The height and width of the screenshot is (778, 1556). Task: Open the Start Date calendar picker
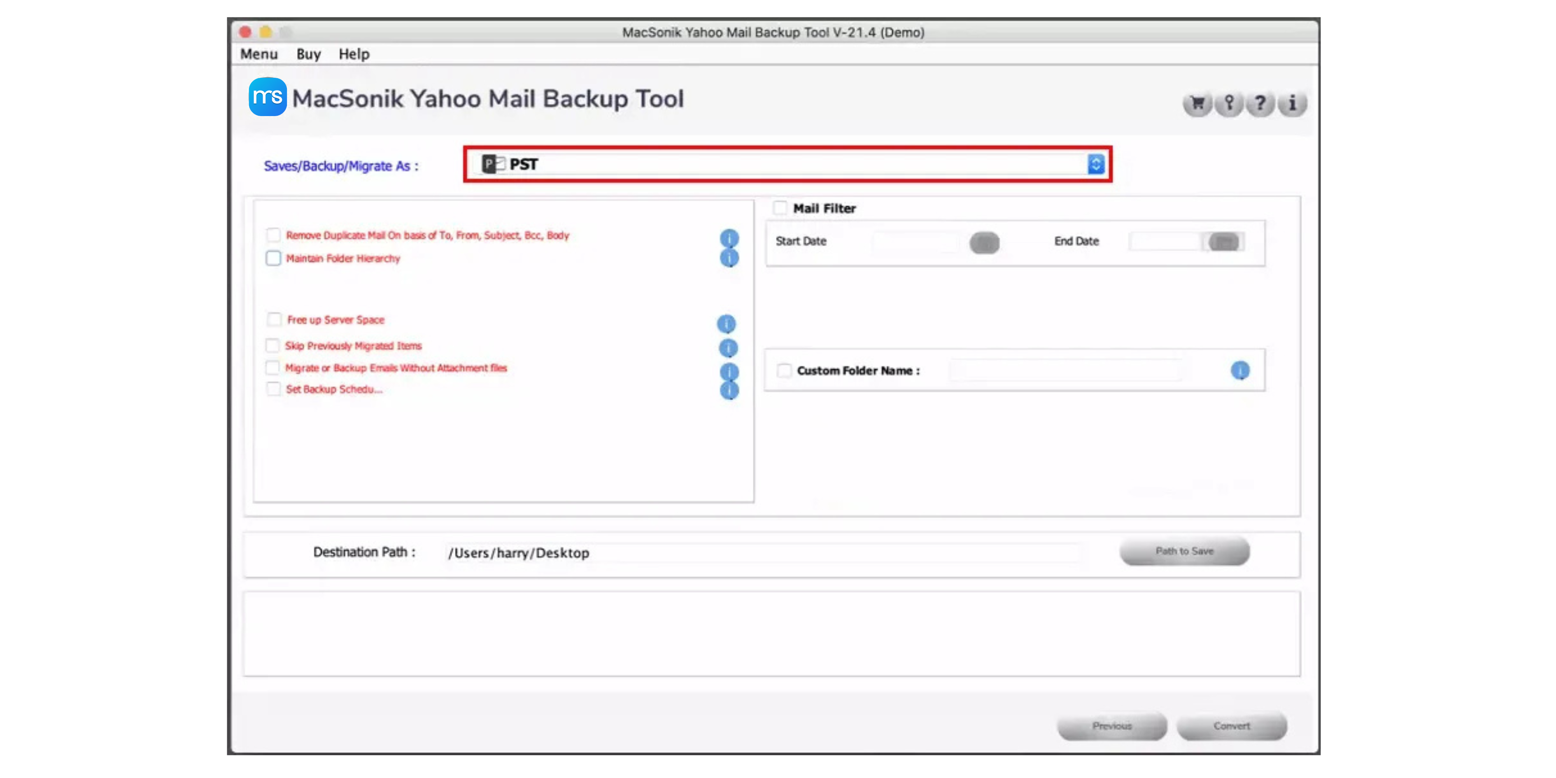[x=984, y=243]
